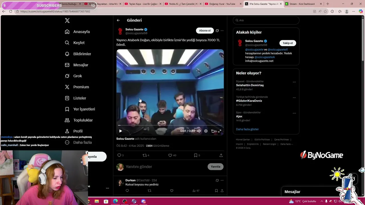Repost Durkan's comment
This screenshot has height=205, width=365.
(149, 191)
